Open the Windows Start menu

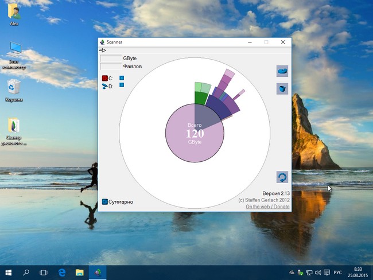pyautogui.click(x=9, y=271)
